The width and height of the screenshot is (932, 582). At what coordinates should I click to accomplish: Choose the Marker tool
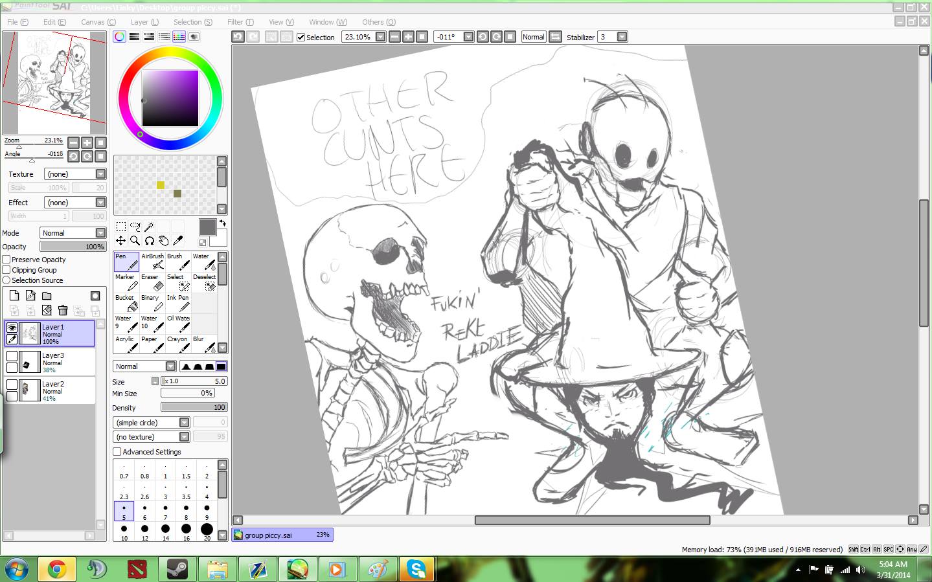click(x=127, y=282)
